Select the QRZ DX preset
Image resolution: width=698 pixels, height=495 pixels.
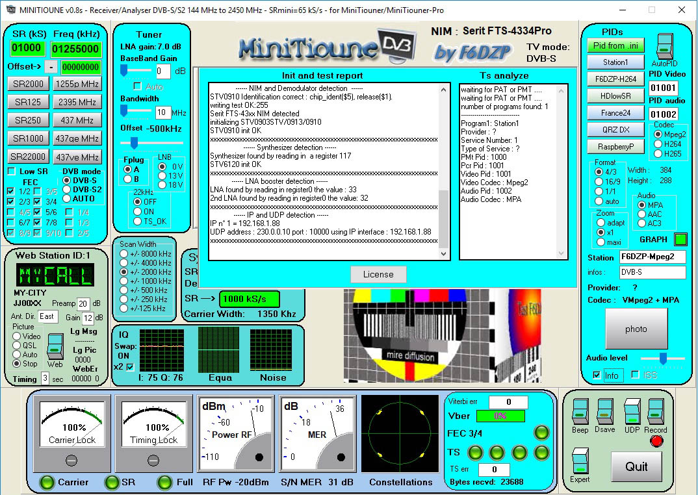[x=615, y=129]
